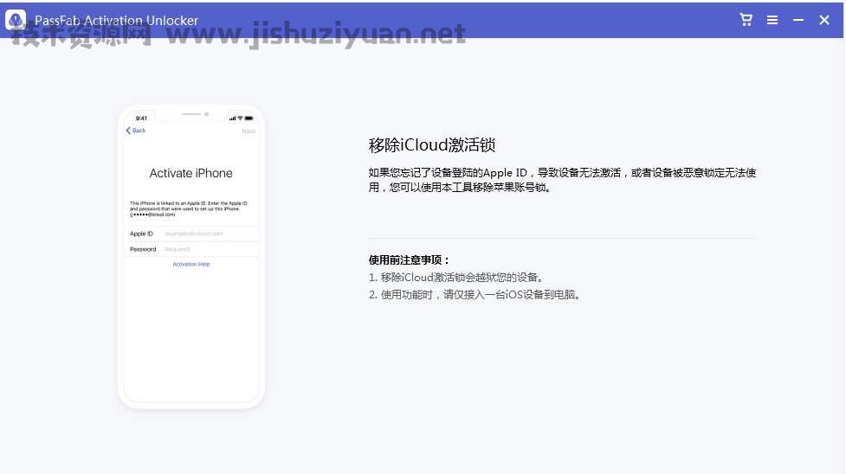Viewport: 846px width, 474px height.
Task: Click the battery icon in phone mockup
Action: pyautogui.click(x=249, y=118)
